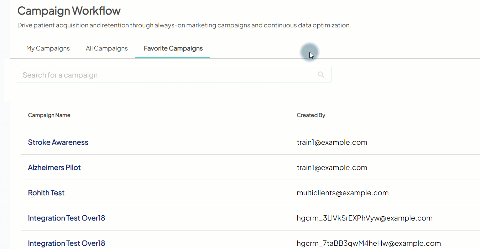Click the blank area right of Favorite Campaigns tab
Screen dimensions: 480x249
(356, 48)
